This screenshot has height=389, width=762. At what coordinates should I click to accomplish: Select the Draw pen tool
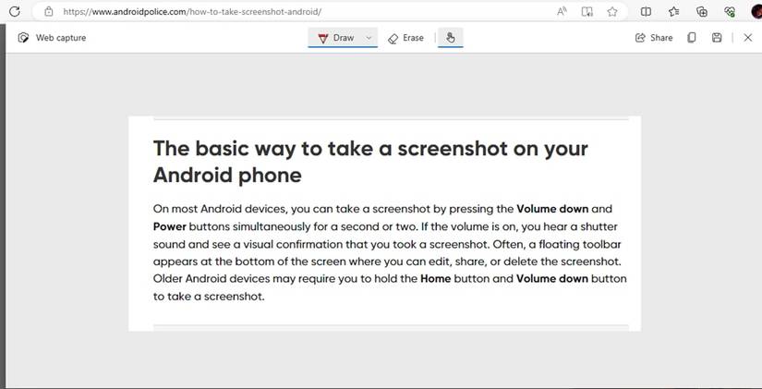pos(335,38)
